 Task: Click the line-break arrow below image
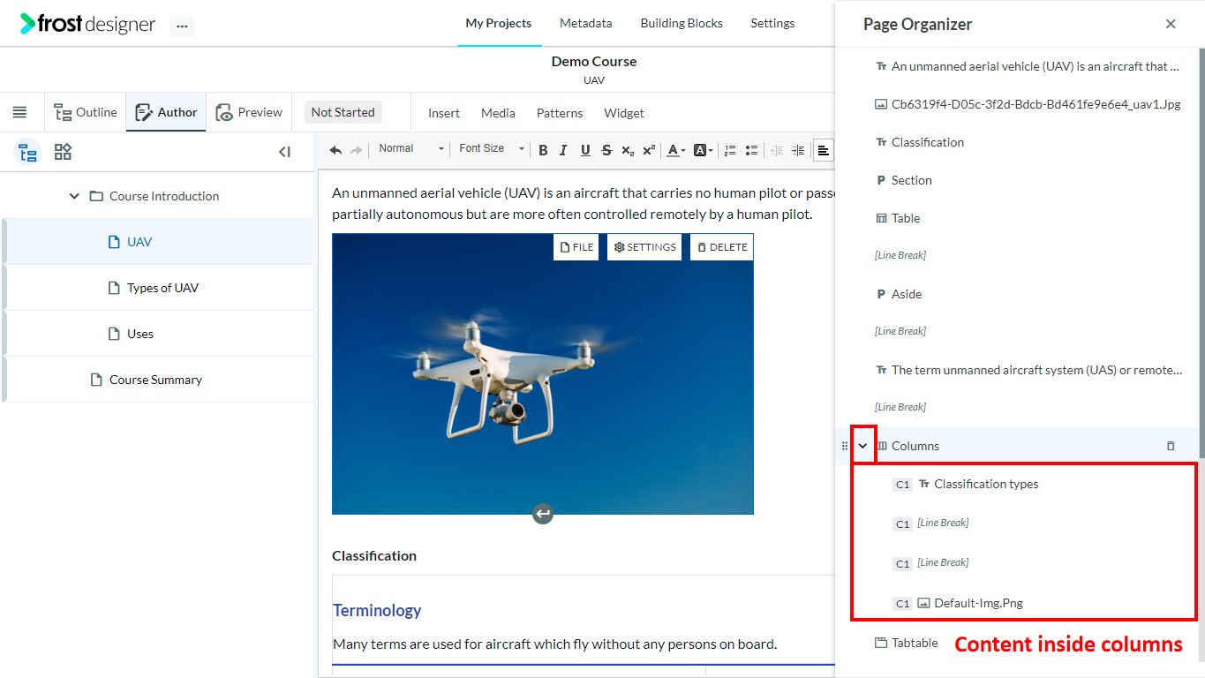coord(543,514)
